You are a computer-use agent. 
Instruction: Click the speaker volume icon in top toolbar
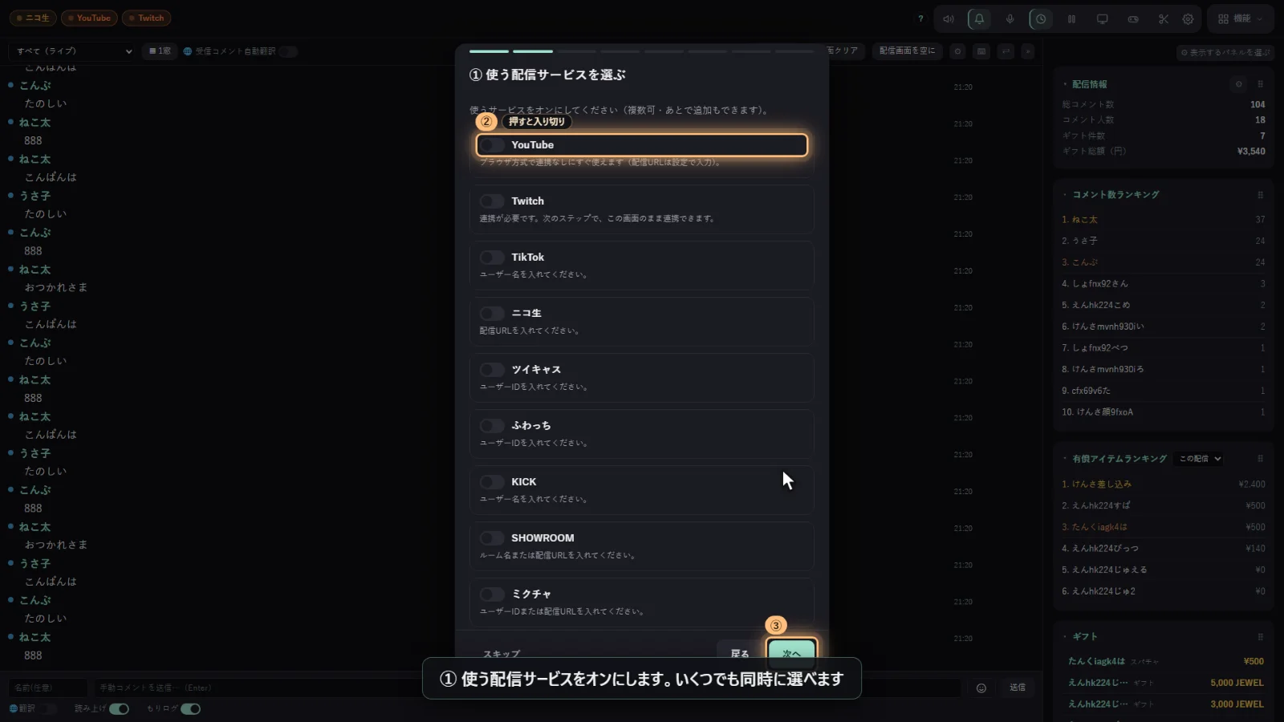pos(949,18)
